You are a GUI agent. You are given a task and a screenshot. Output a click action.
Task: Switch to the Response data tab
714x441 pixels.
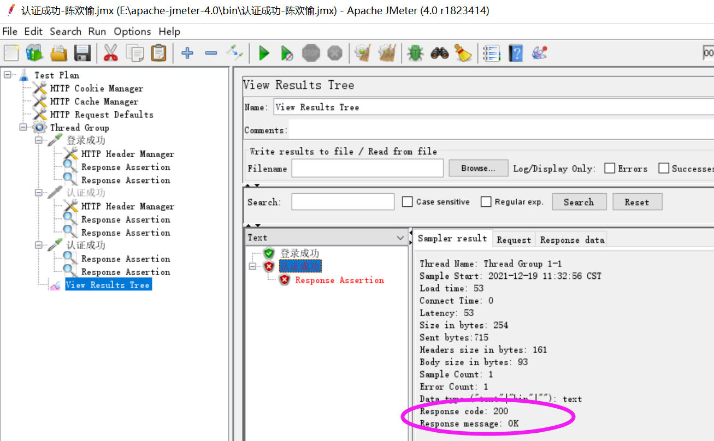click(x=571, y=239)
